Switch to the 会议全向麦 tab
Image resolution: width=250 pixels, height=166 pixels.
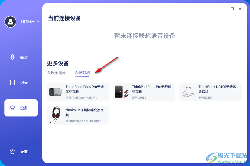(56, 73)
